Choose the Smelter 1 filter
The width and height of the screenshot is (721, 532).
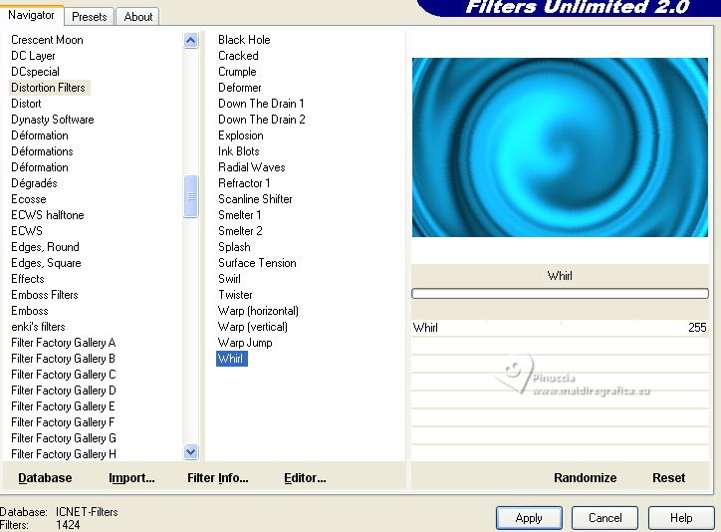pos(240,215)
